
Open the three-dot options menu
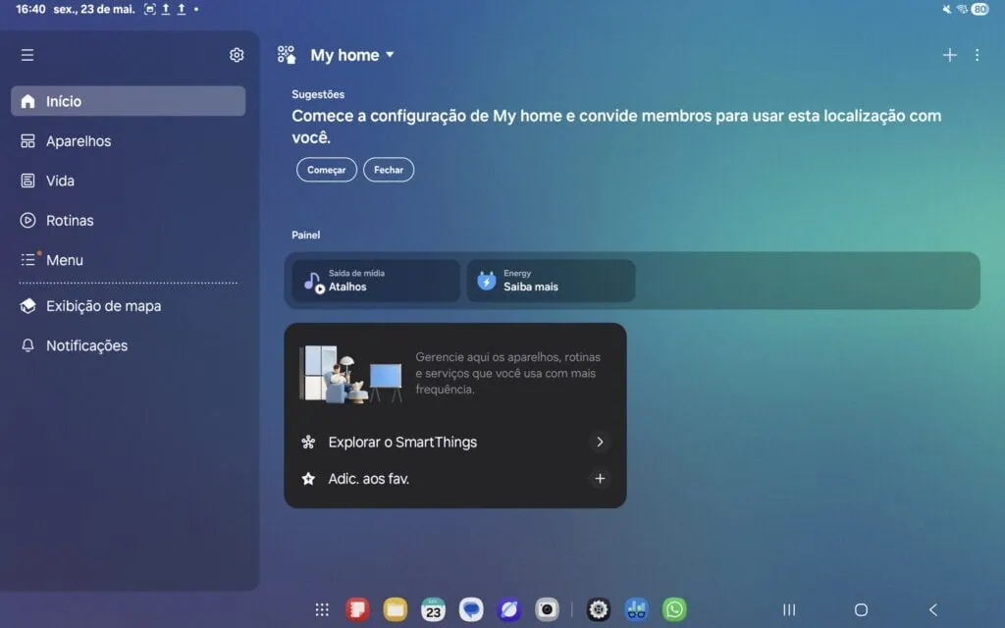coord(977,55)
